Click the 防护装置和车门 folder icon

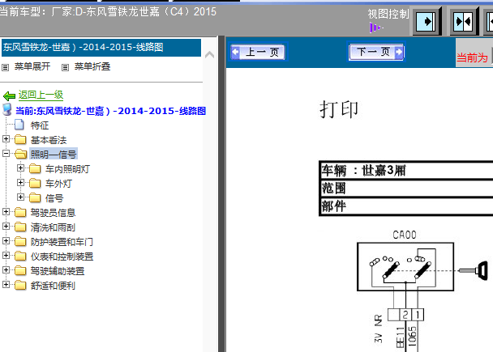(x=20, y=242)
